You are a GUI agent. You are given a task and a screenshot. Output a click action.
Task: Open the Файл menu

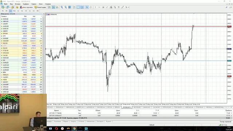tap(6, 4)
